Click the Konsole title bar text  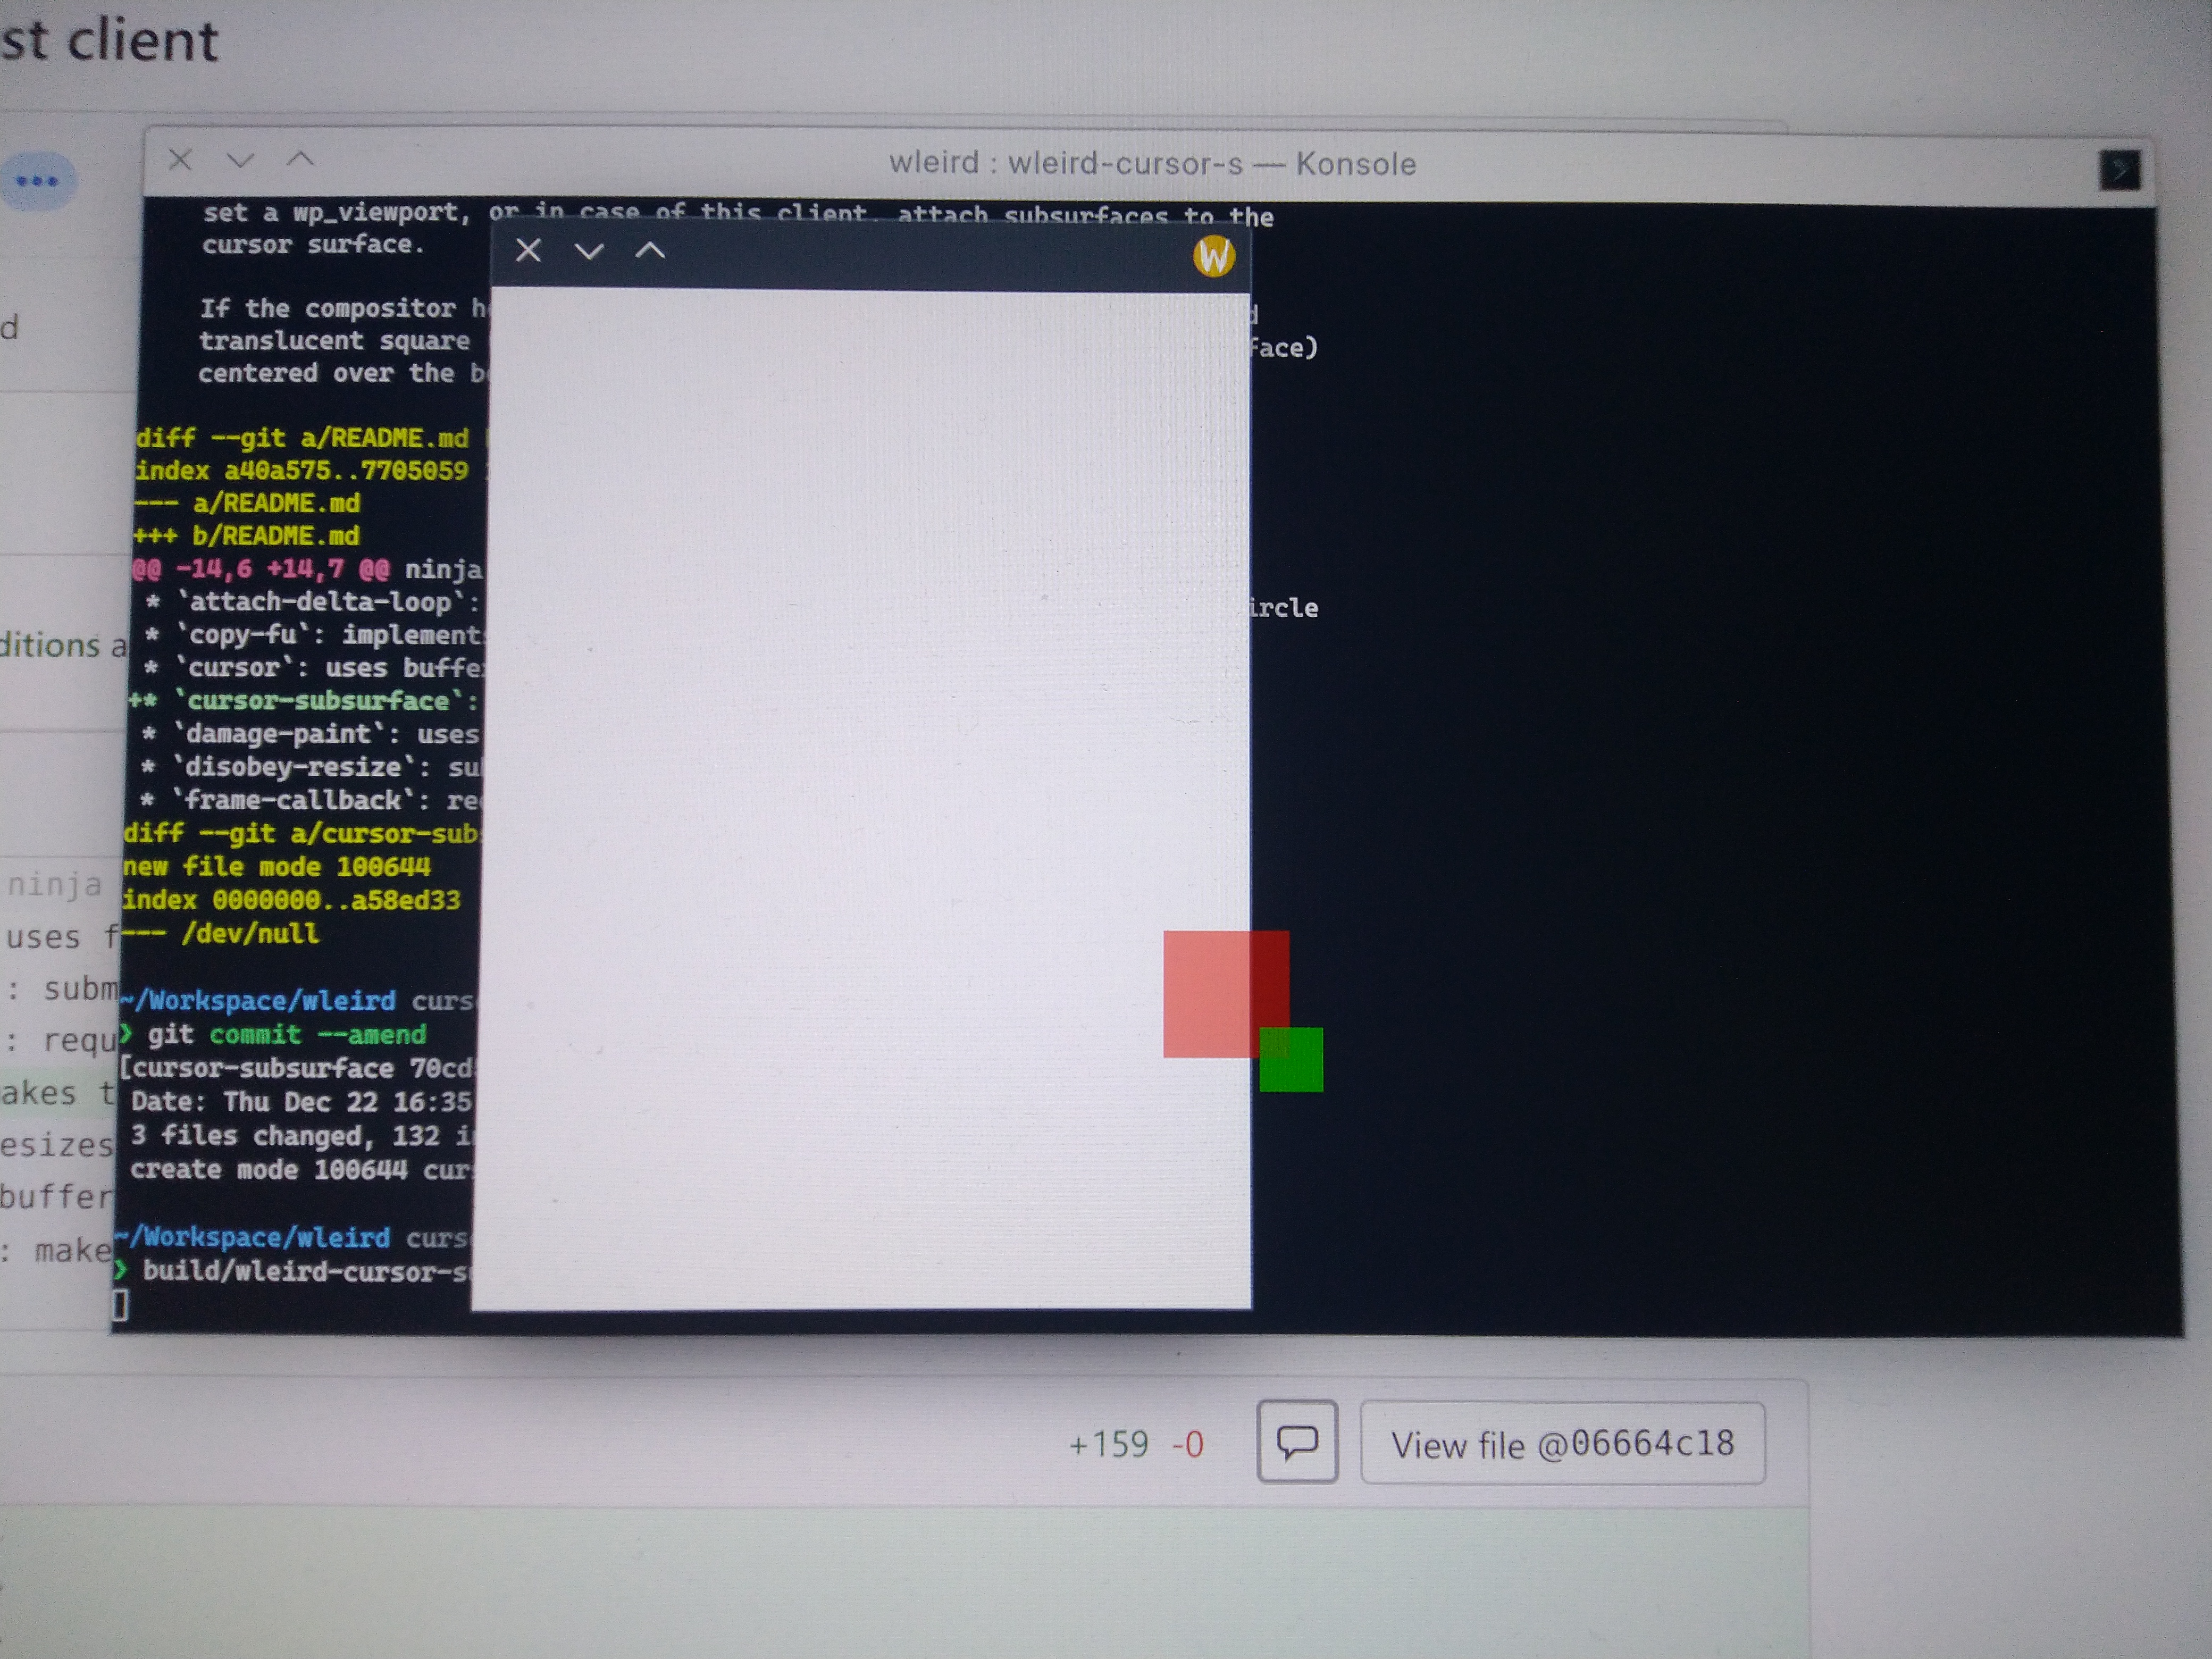(1152, 163)
